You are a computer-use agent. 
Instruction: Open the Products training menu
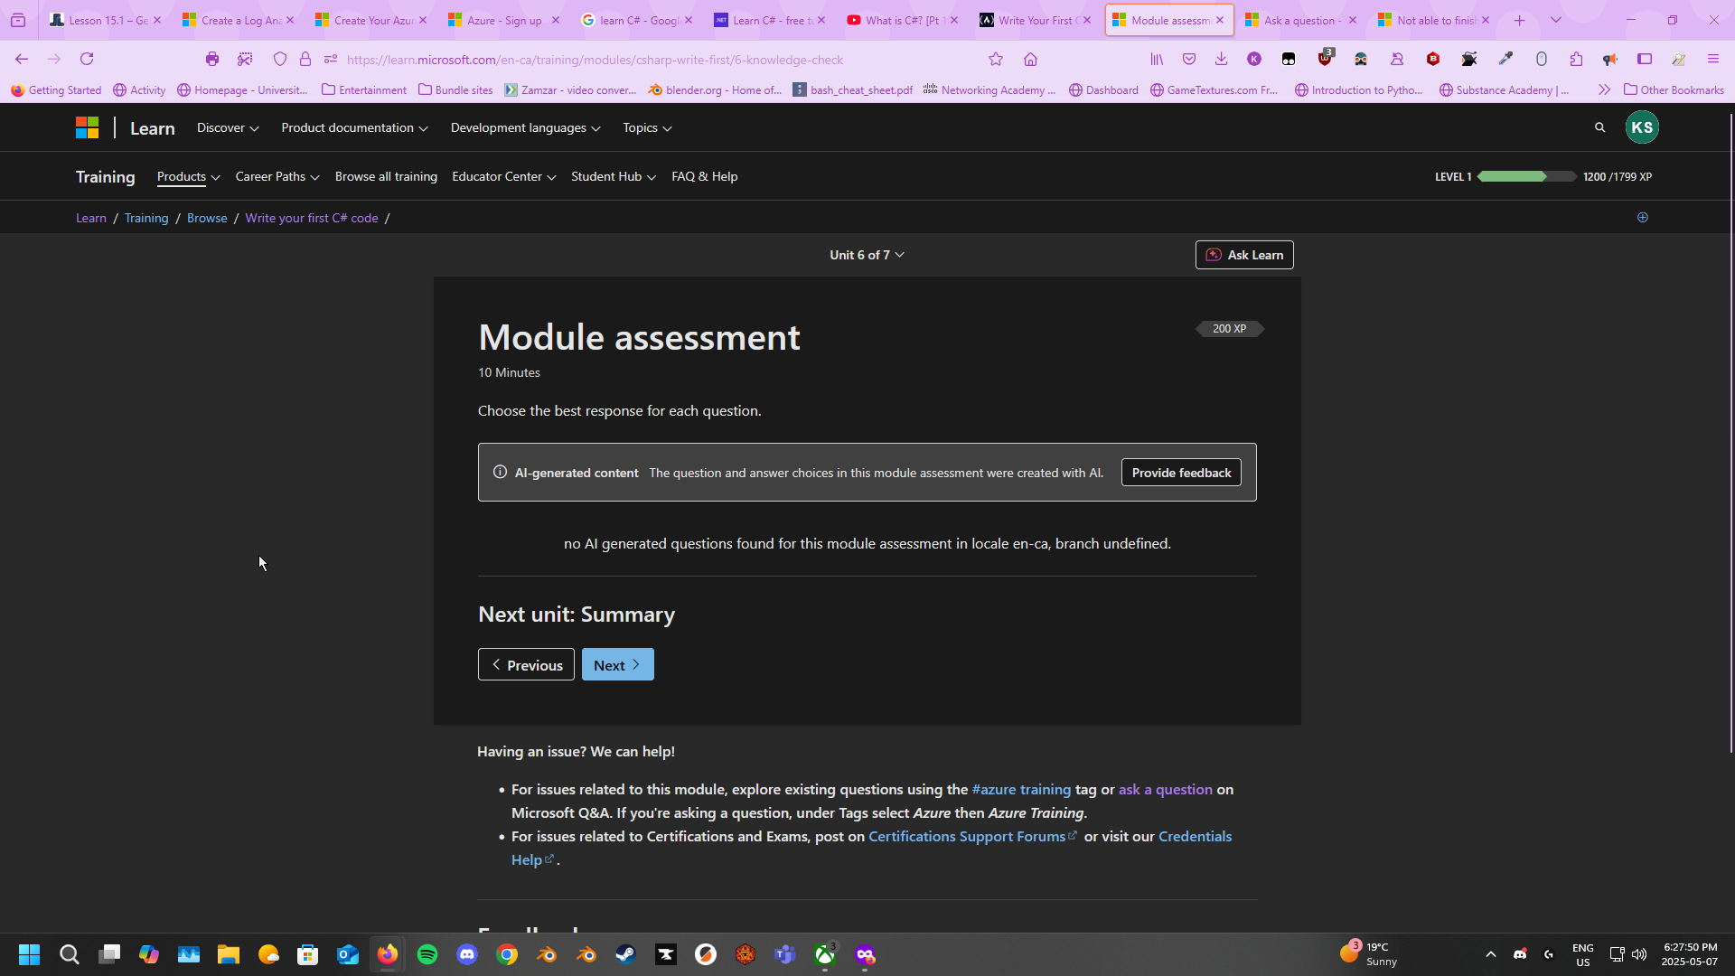point(188,176)
